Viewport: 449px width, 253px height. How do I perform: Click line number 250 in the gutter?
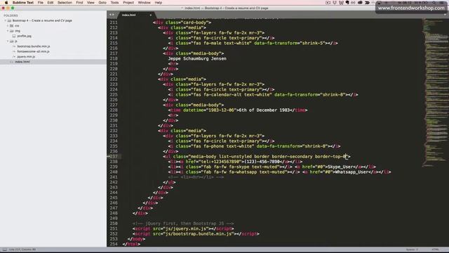tap(114, 223)
